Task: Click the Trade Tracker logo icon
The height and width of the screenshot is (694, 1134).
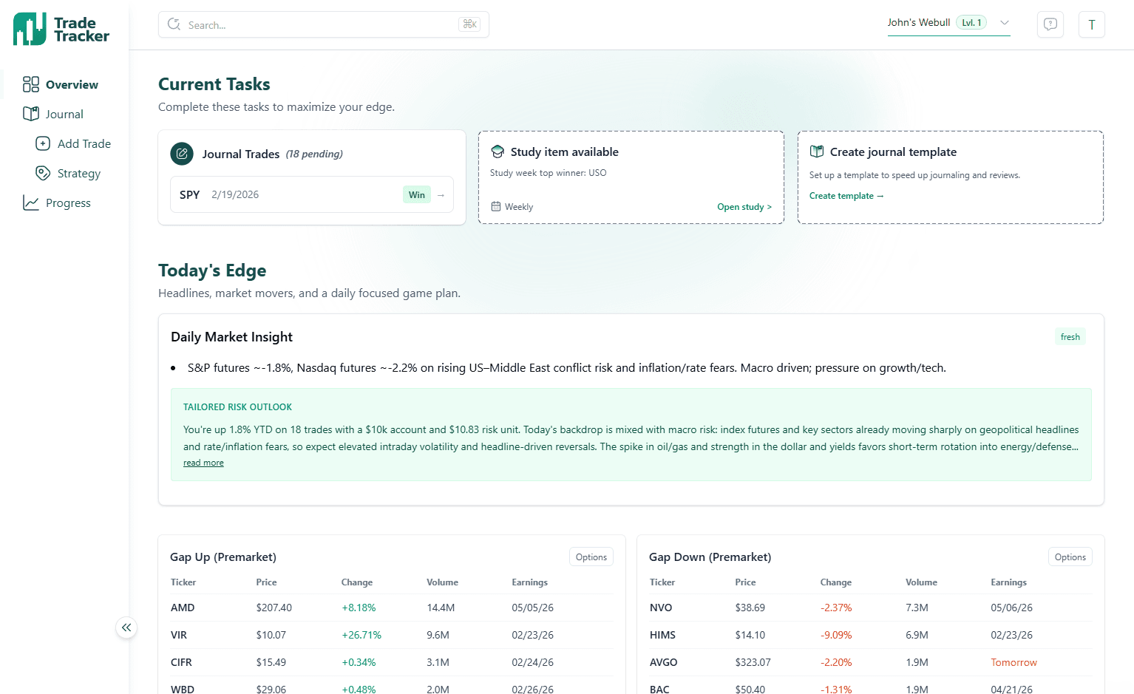Action: 28,28
